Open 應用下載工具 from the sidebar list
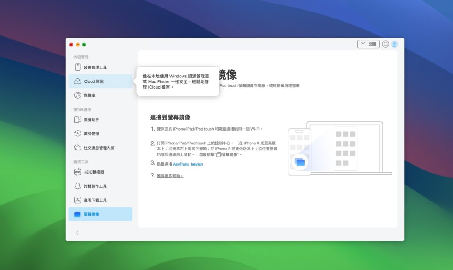Screen dimensions: 453x270 pyautogui.click(x=96, y=200)
